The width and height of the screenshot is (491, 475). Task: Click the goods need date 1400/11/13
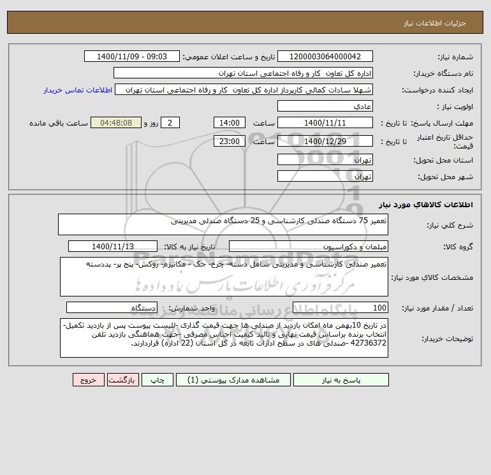(x=113, y=246)
